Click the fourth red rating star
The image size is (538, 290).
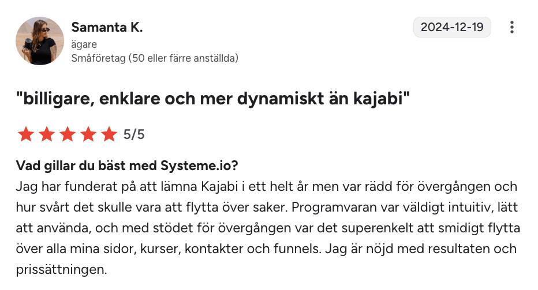coord(88,135)
